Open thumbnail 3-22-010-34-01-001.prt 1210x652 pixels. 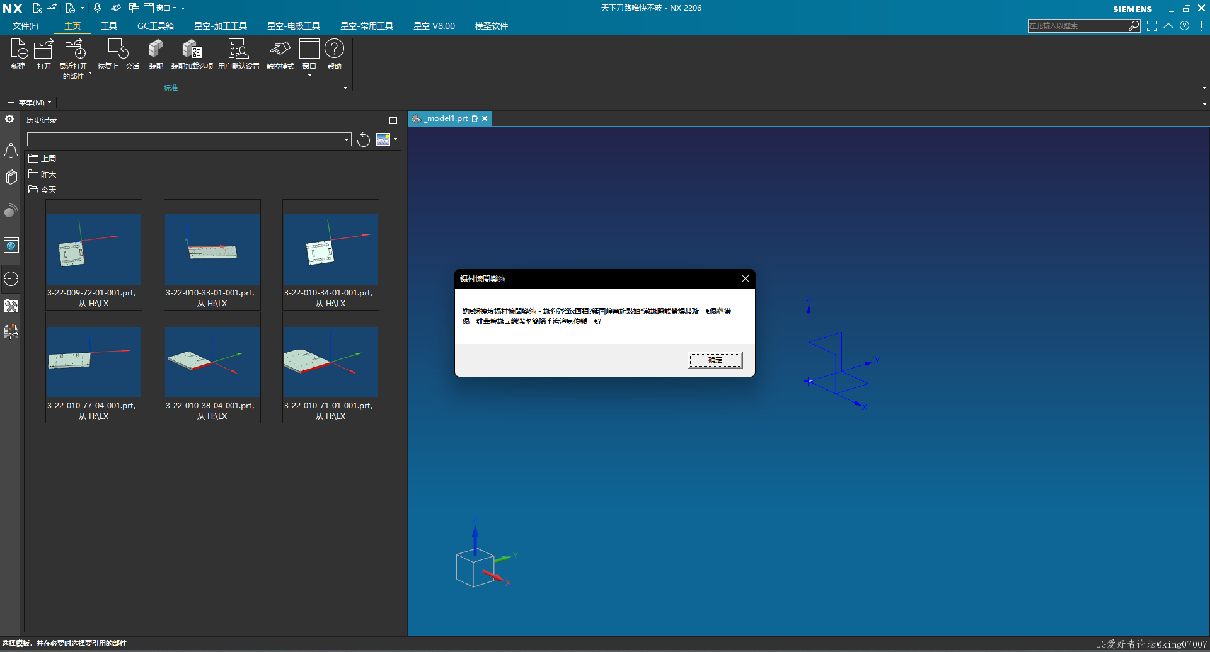tap(331, 255)
